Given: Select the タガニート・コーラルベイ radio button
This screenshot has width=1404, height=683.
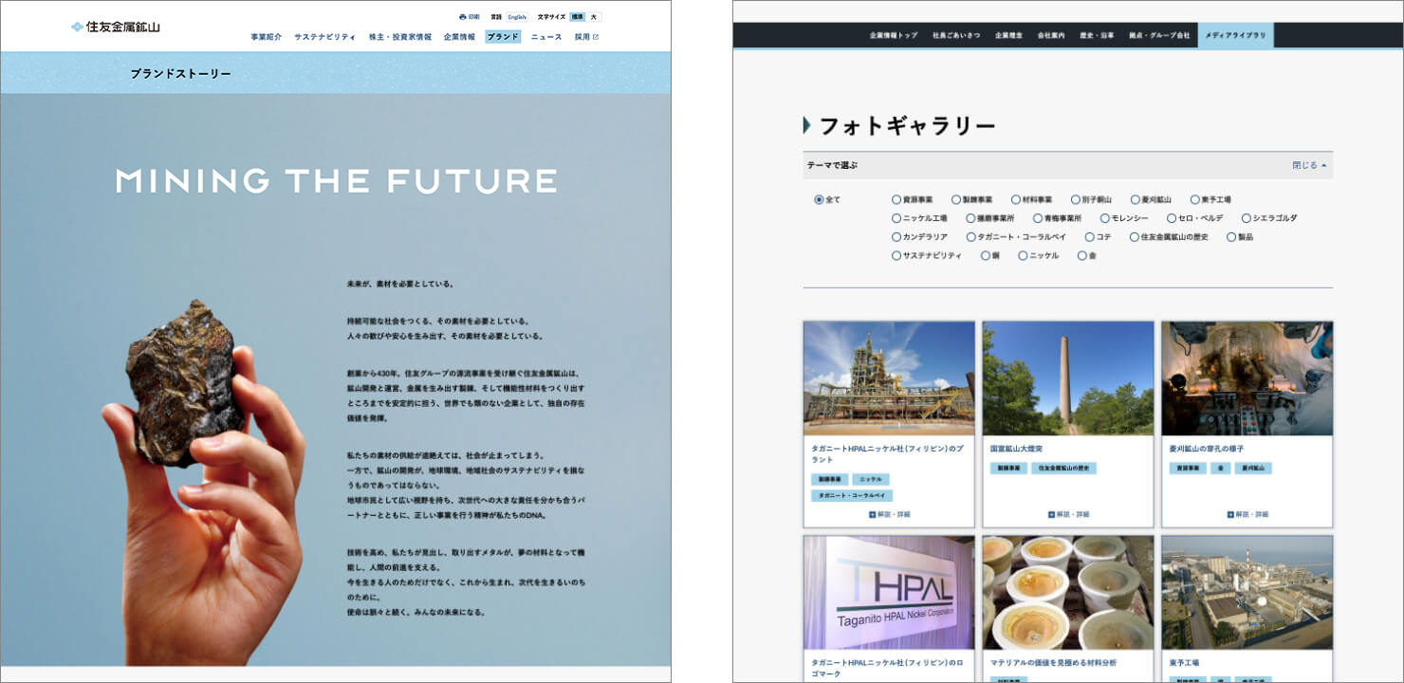Looking at the screenshot, I should click(970, 237).
